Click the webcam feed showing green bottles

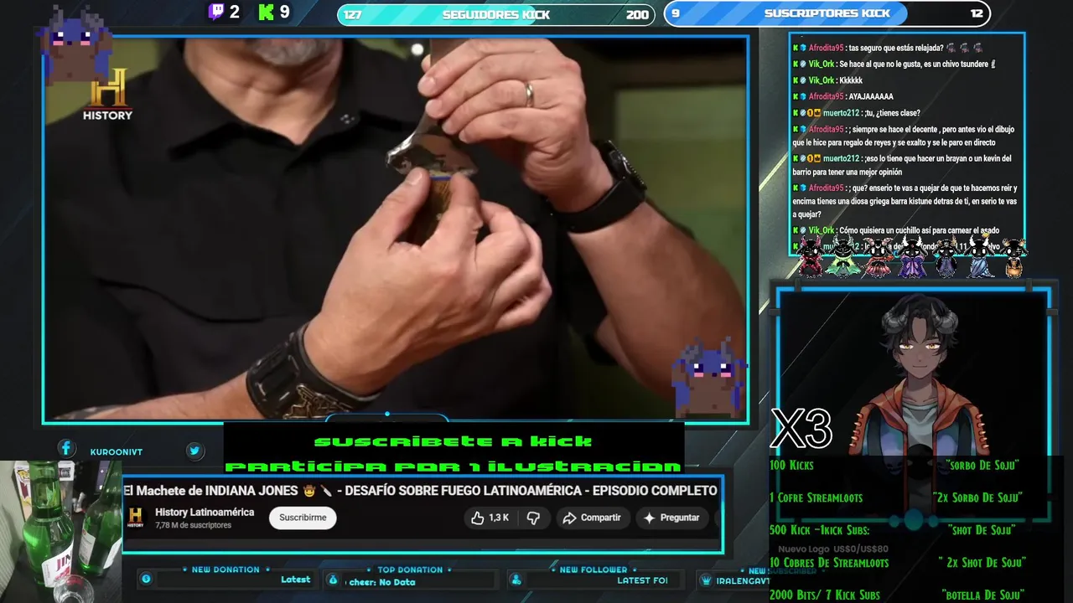tap(60, 531)
